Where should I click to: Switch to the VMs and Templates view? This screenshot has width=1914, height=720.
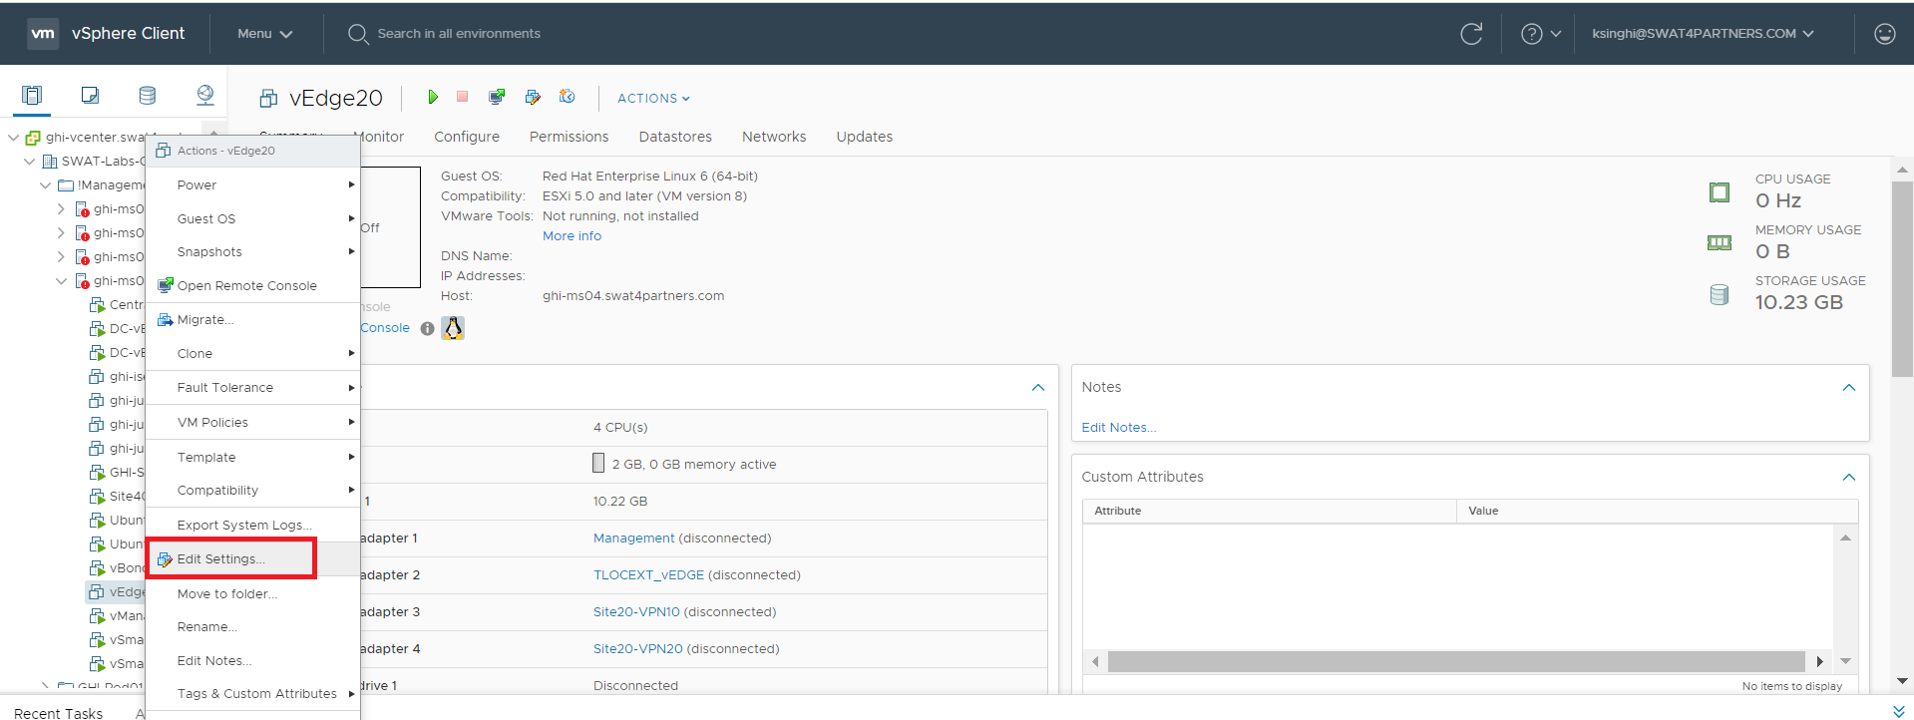point(90,95)
